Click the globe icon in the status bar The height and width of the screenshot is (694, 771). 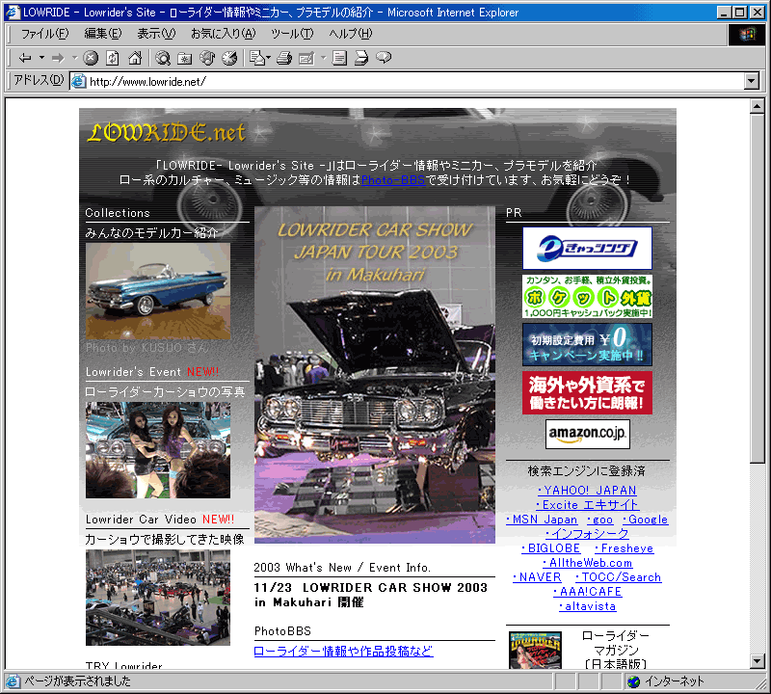pyautogui.click(x=634, y=681)
